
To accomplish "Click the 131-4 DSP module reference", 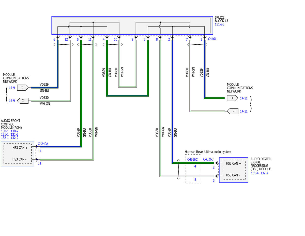I will (x=255, y=173).
